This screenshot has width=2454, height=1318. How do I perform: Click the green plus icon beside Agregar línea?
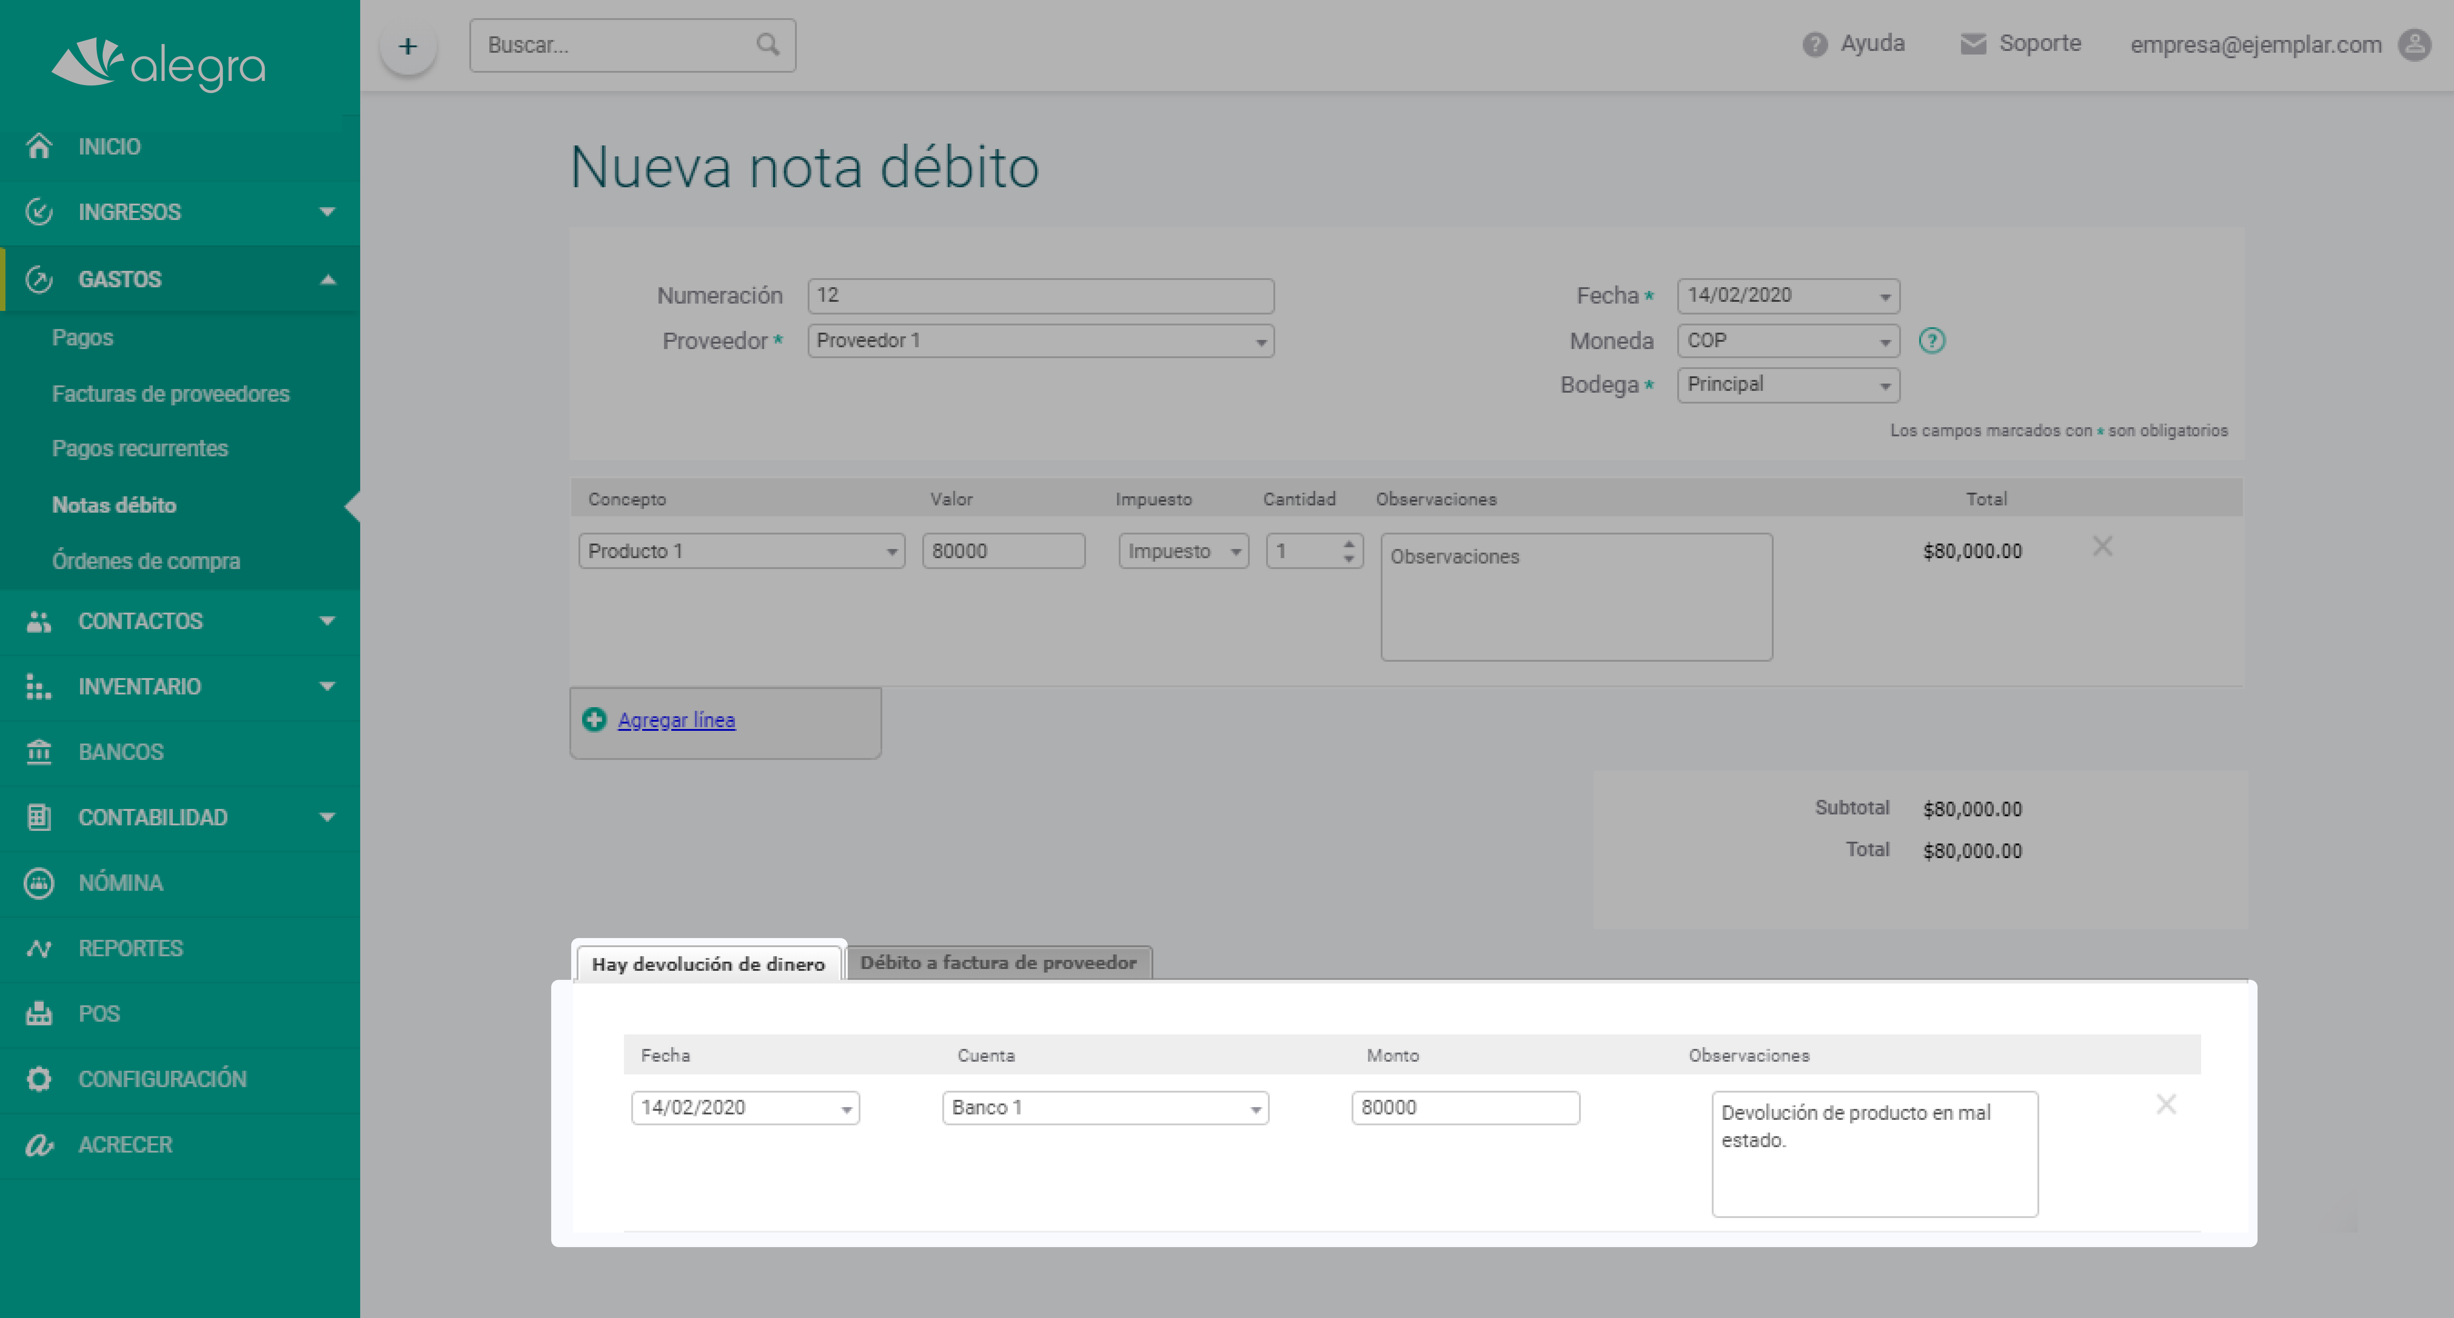tap(594, 719)
